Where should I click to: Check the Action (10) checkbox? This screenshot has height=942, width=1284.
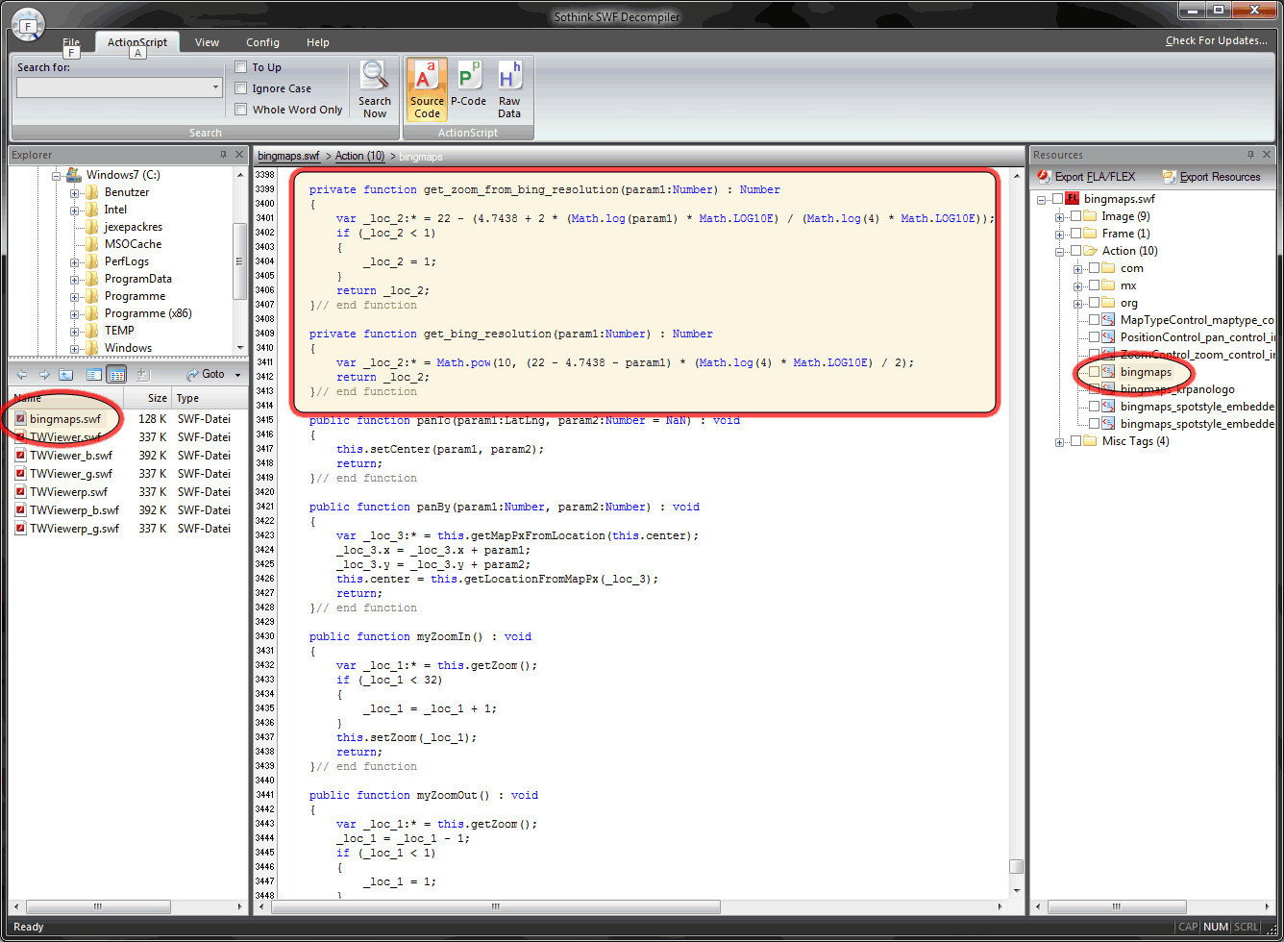point(1075,251)
